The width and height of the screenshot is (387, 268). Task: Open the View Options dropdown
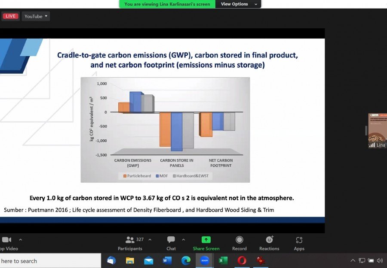point(238,4)
